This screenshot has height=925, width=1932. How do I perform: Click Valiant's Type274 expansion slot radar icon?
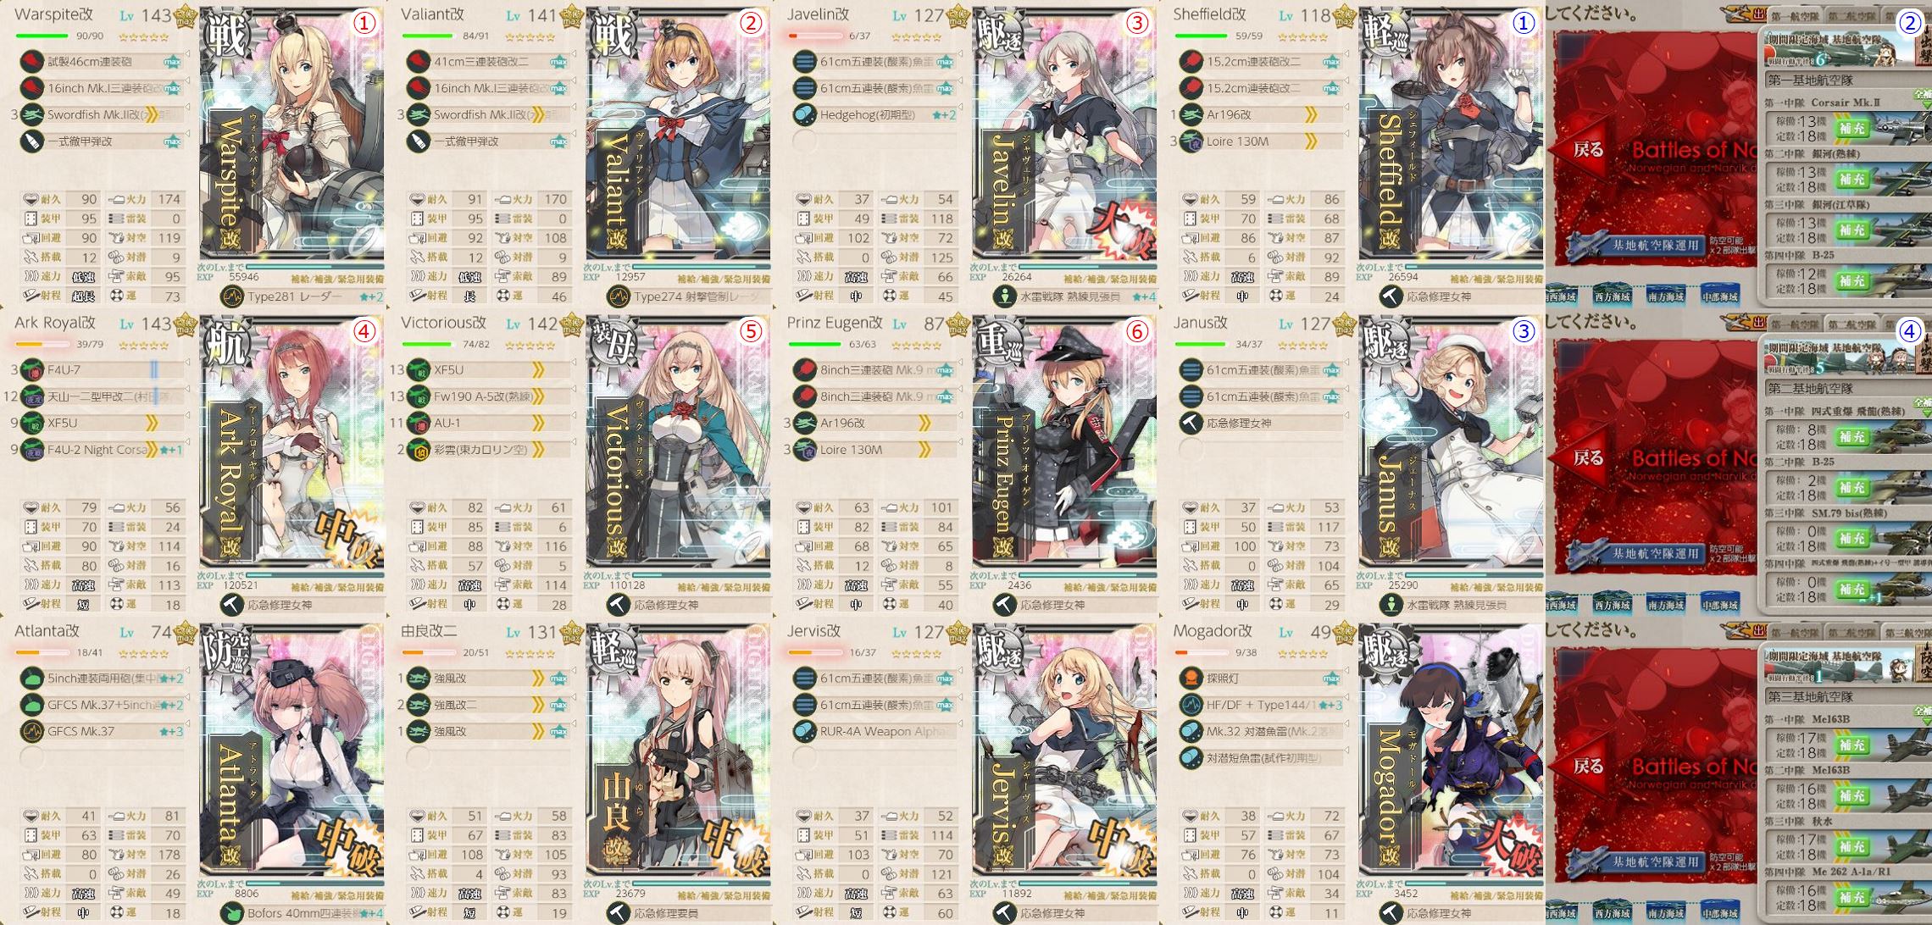point(619,296)
